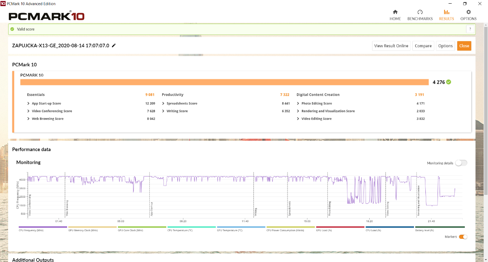The image size is (488, 262).
Task: Open the Options gear icon
Action: [468, 12]
